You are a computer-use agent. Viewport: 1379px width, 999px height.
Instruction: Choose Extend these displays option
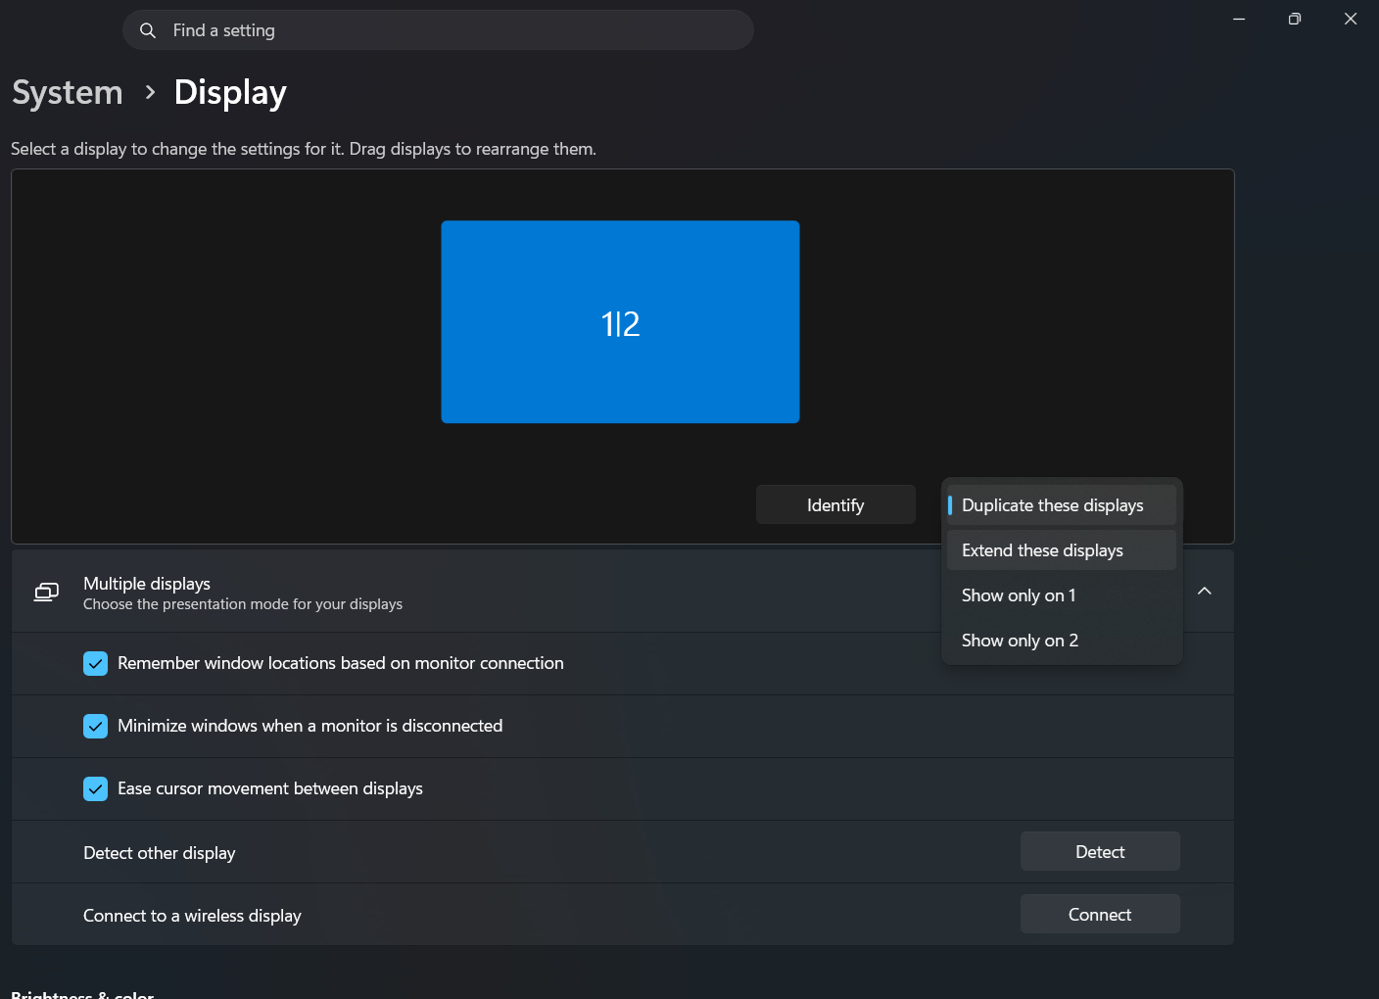pyautogui.click(x=1062, y=550)
